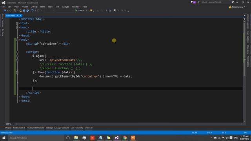The width and height of the screenshot is (251, 141).
Task: Collapse the then function outline toggle
Action: tap(17, 72)
